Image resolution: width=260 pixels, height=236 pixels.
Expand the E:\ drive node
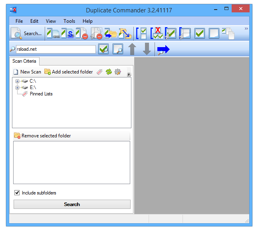click(x=17, y=87)
